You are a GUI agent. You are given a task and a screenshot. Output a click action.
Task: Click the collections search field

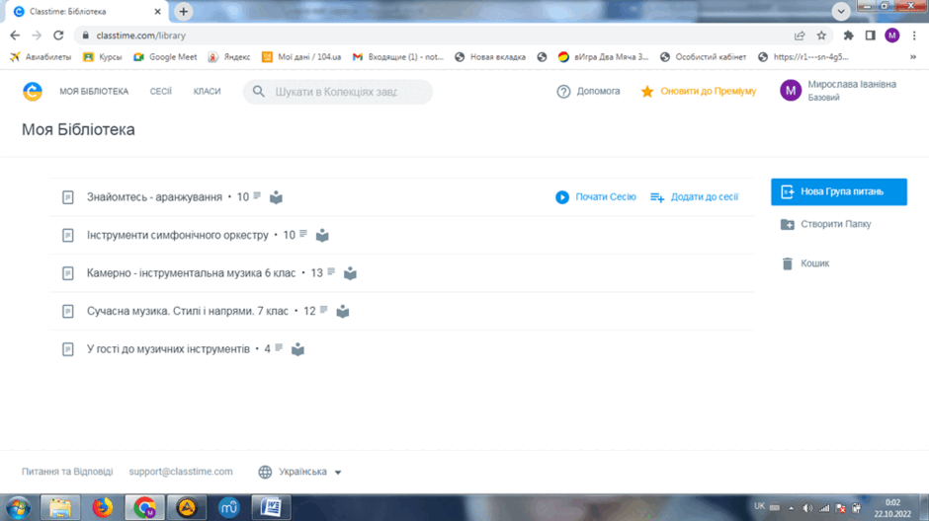coord(338,92)
